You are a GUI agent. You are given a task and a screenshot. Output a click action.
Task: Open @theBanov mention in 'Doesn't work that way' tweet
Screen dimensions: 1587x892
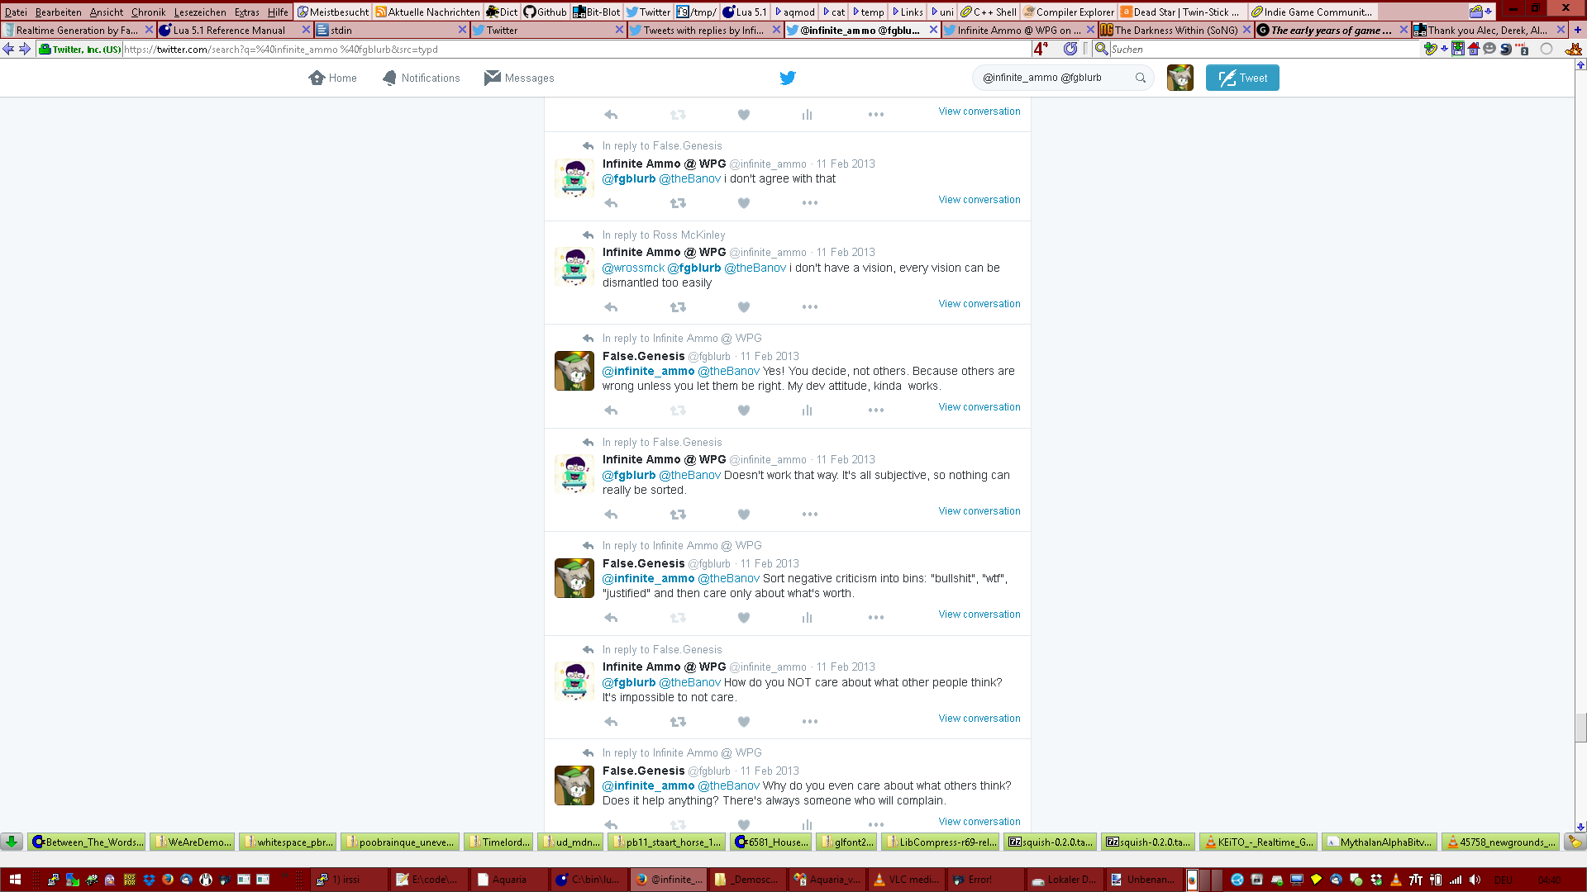[x=689, y=475]
